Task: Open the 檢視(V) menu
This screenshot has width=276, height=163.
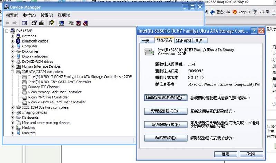Action: tap(47, 15)
